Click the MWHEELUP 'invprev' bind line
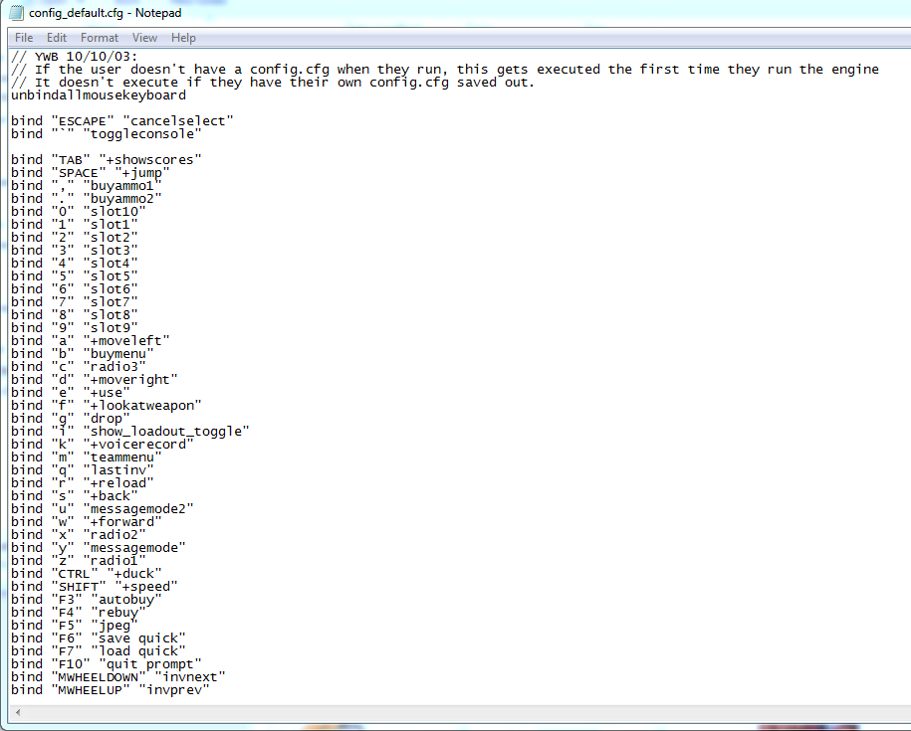Viewport: 911px width, 731px height. click(111, 690)
